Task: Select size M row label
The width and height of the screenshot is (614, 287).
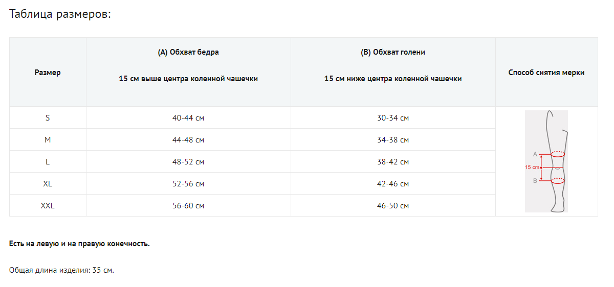Action: pyautogui.click(x=48, y=140)
